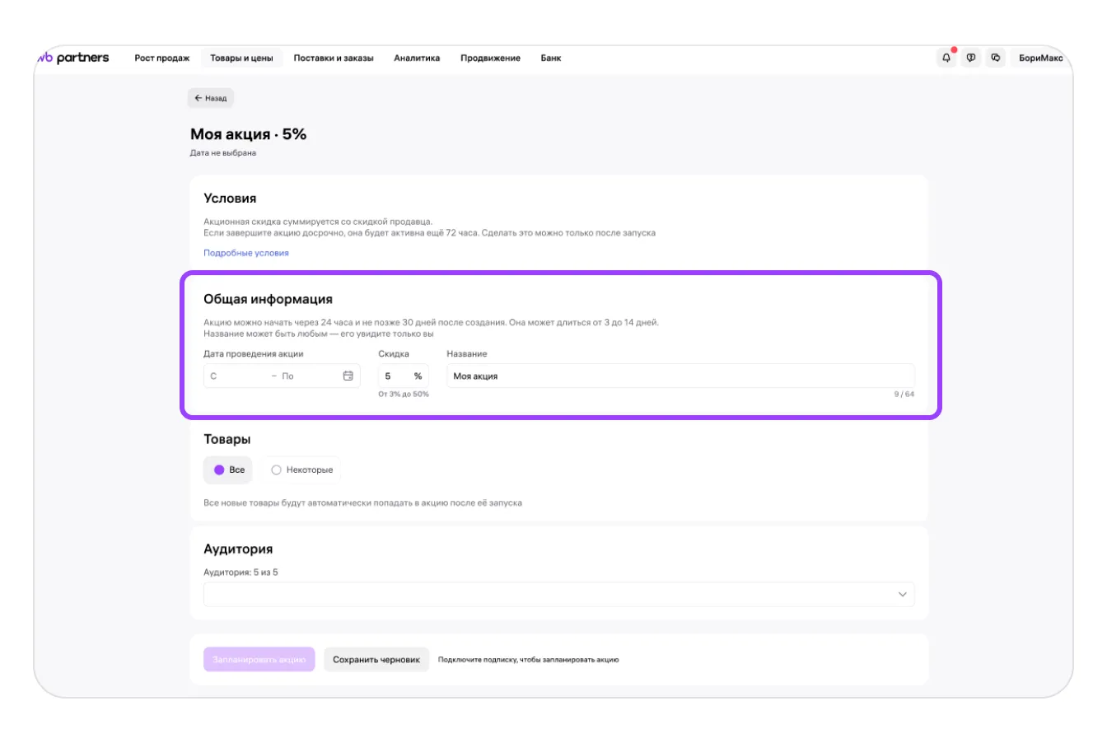Screen dimensions: 1107x743
Task: Select the "Все" products radio button
Action: tap(220, 470)
